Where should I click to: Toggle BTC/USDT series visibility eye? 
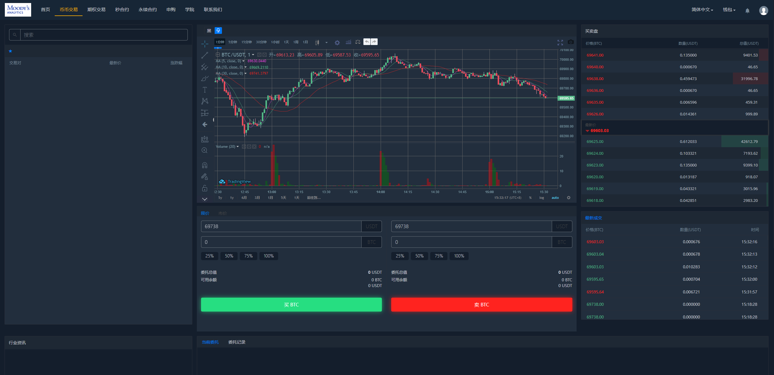[x=259, y=55]
